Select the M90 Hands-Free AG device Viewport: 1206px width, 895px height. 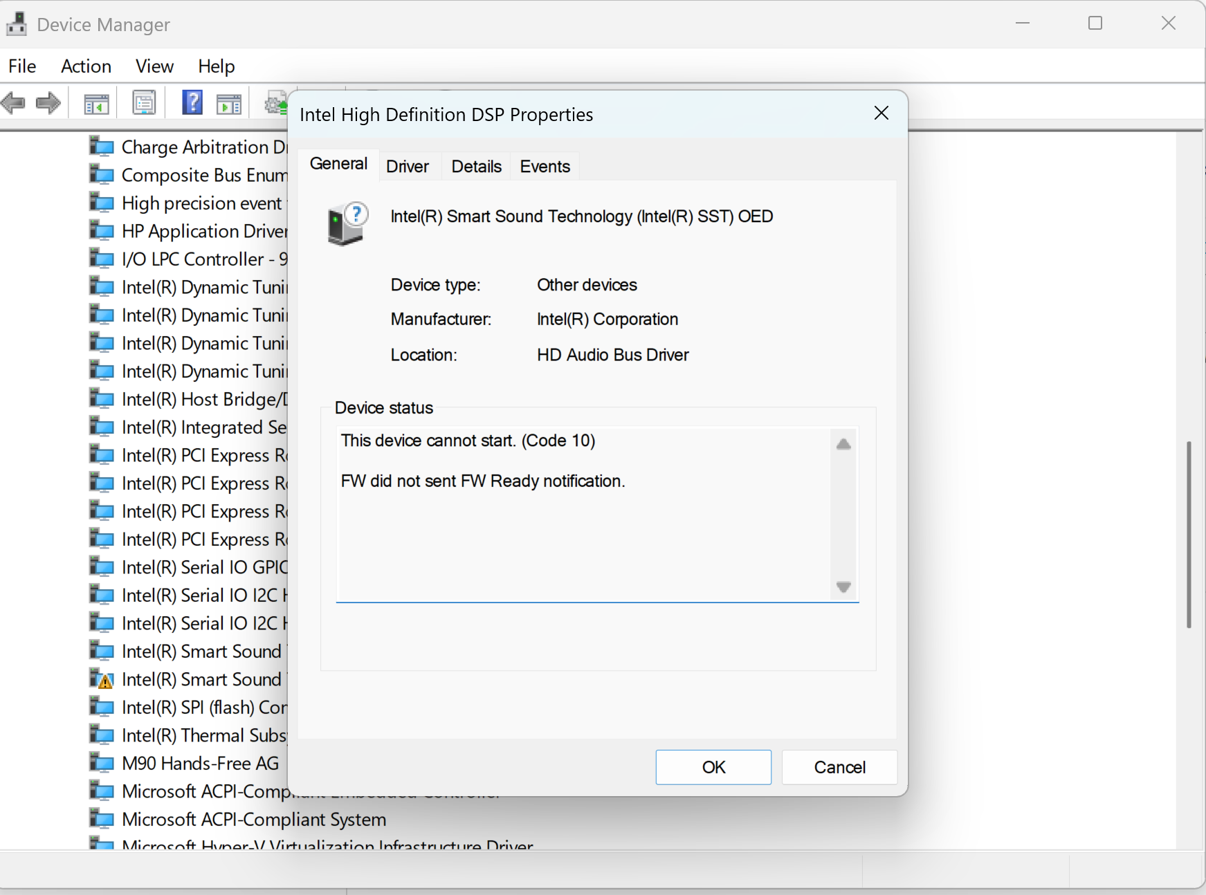tap(199, 763)
